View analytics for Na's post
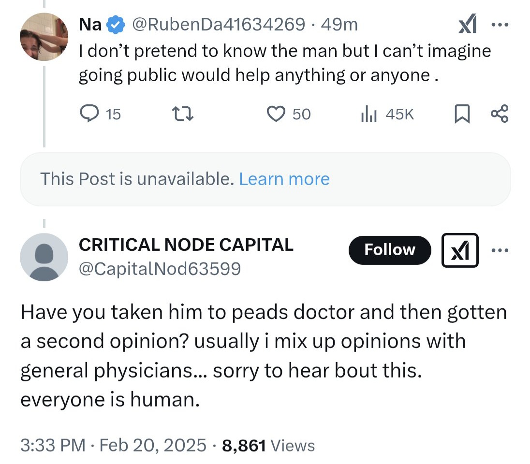 (x=368, y=114)
